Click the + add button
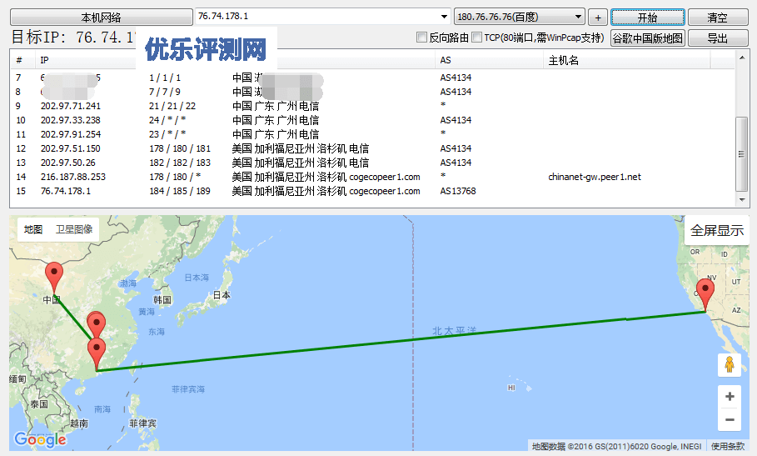The width and height of the screenshot is (757, 456). pos(598,18)
